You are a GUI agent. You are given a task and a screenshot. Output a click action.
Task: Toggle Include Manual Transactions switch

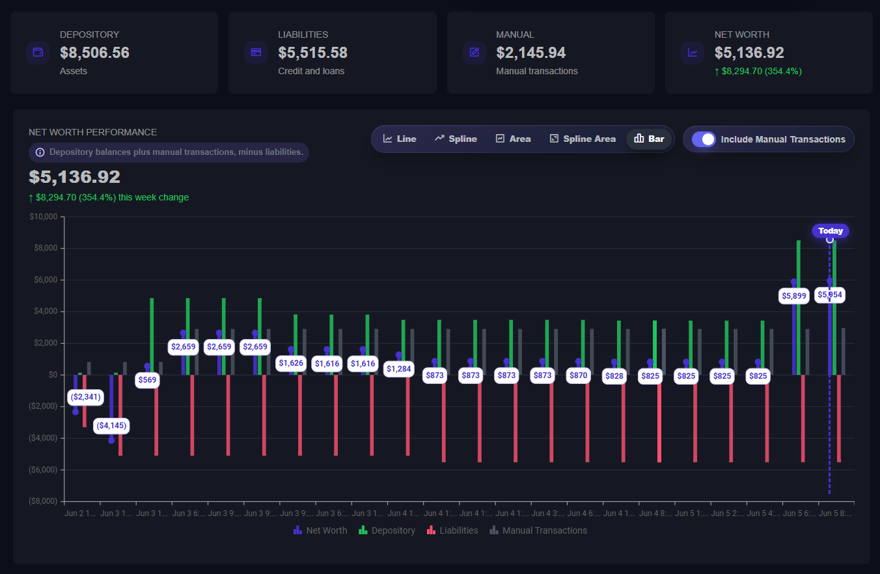tap(704, 139)
